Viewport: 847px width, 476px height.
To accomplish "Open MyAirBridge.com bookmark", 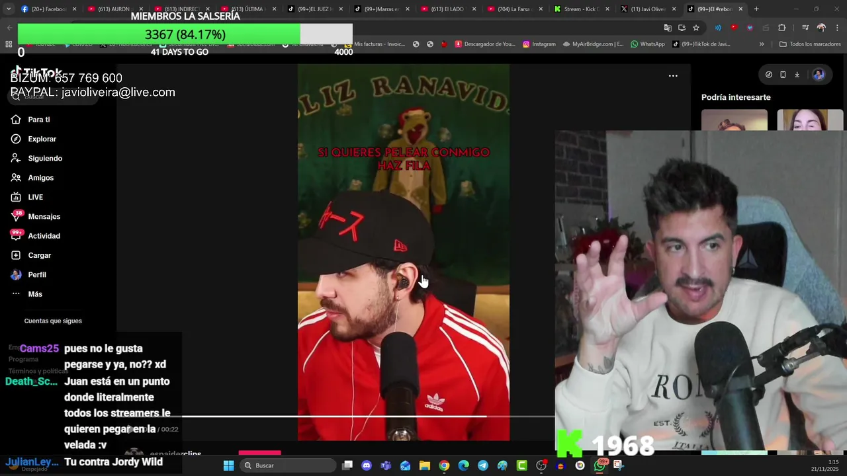I will click(x=593, y=44).
